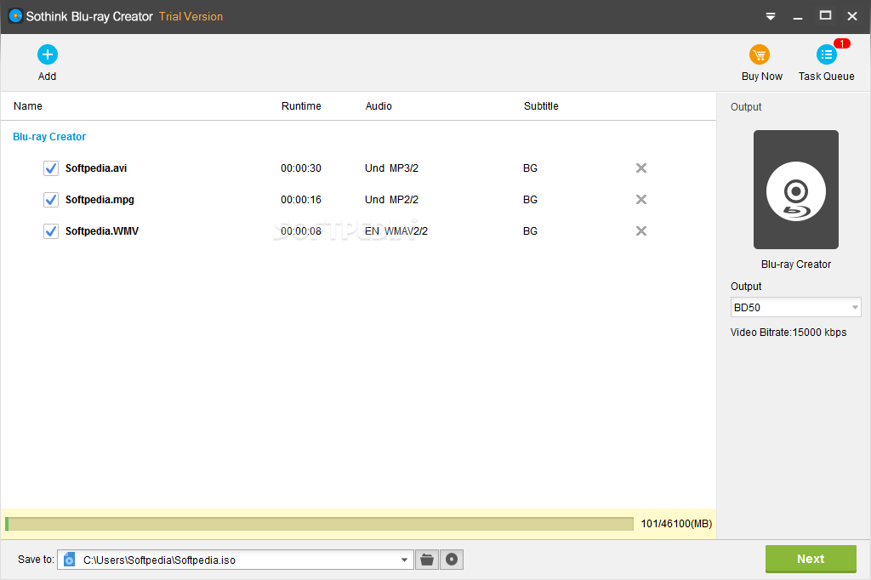
Task: Click BG subtitle of Softpedia.mpg
Action: [x=530, y=200]
